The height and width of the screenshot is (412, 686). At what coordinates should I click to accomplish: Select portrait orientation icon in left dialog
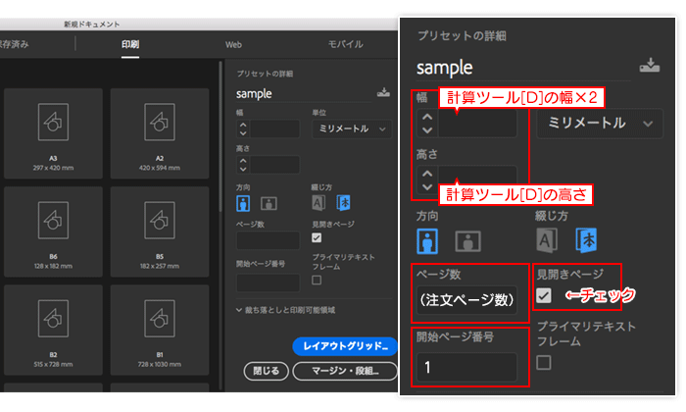pyautogui.click(x=245, y=203)
